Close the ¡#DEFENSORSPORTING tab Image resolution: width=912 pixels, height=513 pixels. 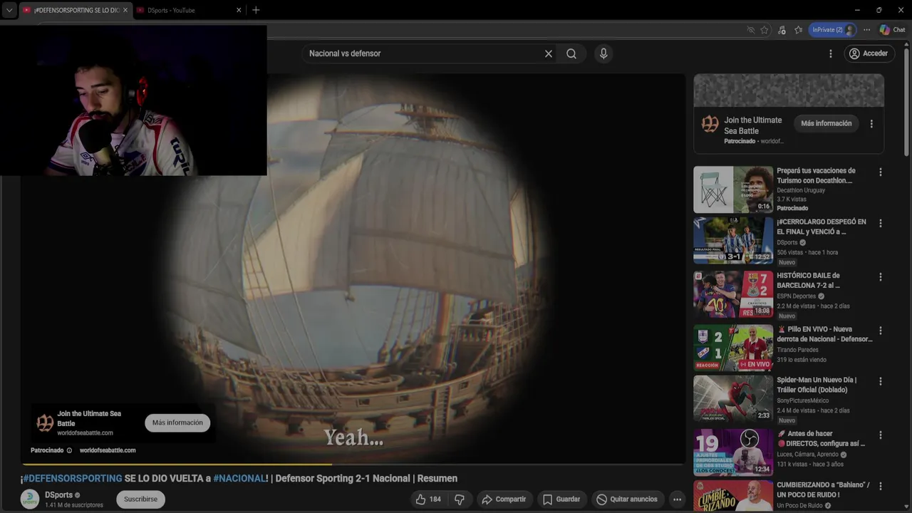point(125,10)
